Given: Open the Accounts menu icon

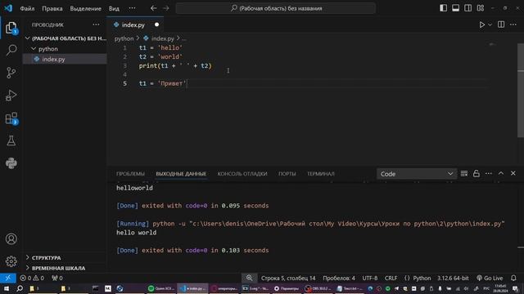Looking at the screenshot, I should [11, 239].
